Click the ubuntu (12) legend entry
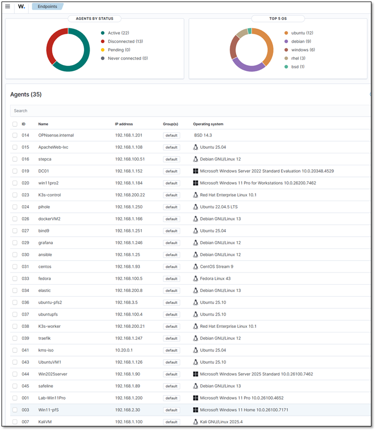This screenshot has height=431, width=376. (299, 33)
